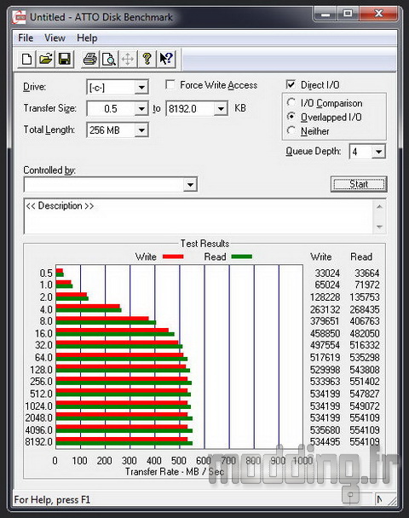Click write value 65024
Screen dimensions: 409x518
(x=327, y=285)
